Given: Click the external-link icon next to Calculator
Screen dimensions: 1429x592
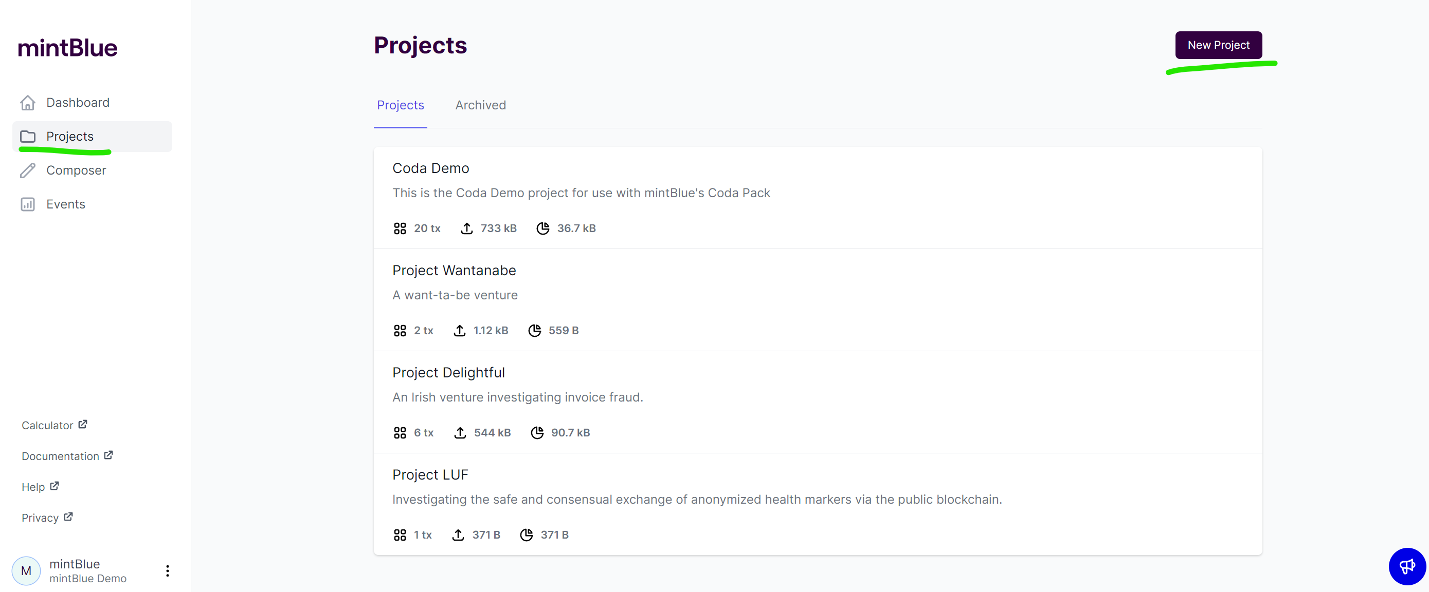Looking at the screenshot, I should (x=83, y=425).
